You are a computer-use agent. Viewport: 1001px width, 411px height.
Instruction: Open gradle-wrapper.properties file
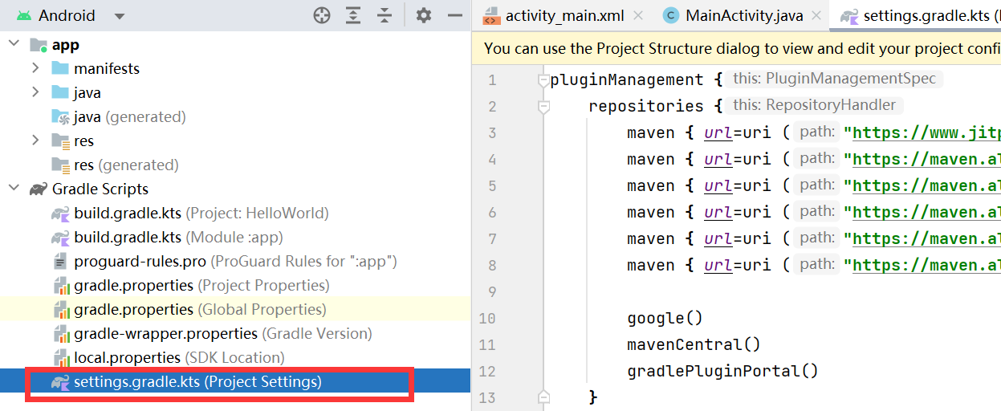coord(212,333)
